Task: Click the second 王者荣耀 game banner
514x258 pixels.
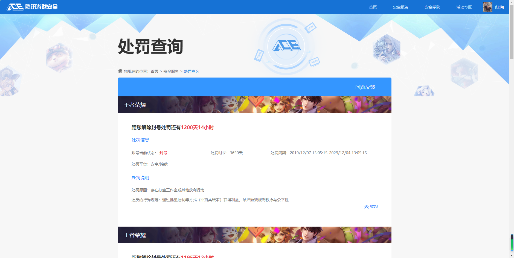Action: [255, 235]
